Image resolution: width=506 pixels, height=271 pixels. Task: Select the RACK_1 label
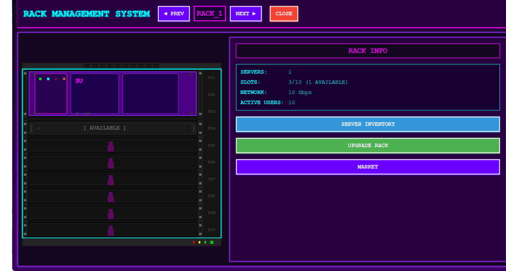click(x=210, y=14)
